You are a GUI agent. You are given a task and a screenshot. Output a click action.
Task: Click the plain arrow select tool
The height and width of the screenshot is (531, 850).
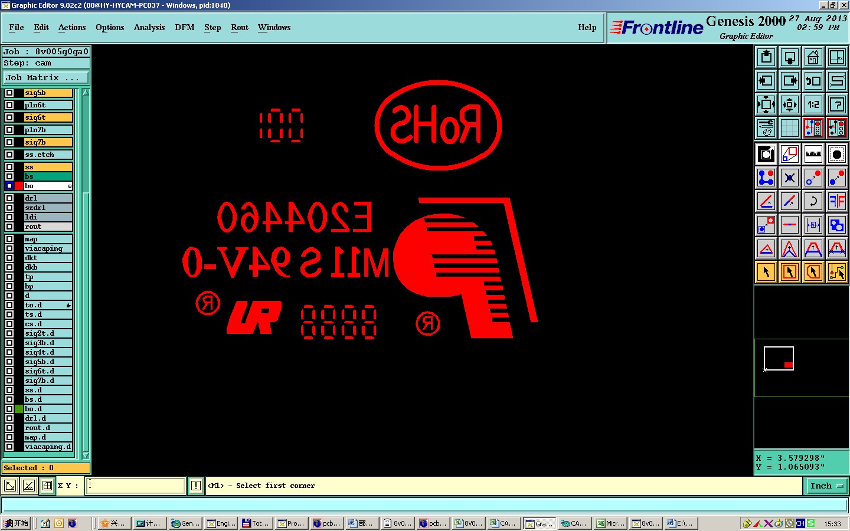point(766,272)
